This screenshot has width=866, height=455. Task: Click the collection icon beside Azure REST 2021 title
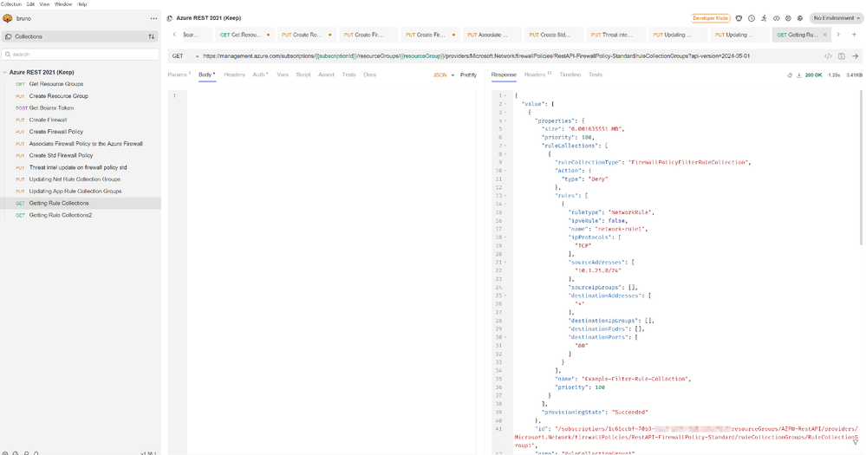pyautogui.click(x=170, y=18)
